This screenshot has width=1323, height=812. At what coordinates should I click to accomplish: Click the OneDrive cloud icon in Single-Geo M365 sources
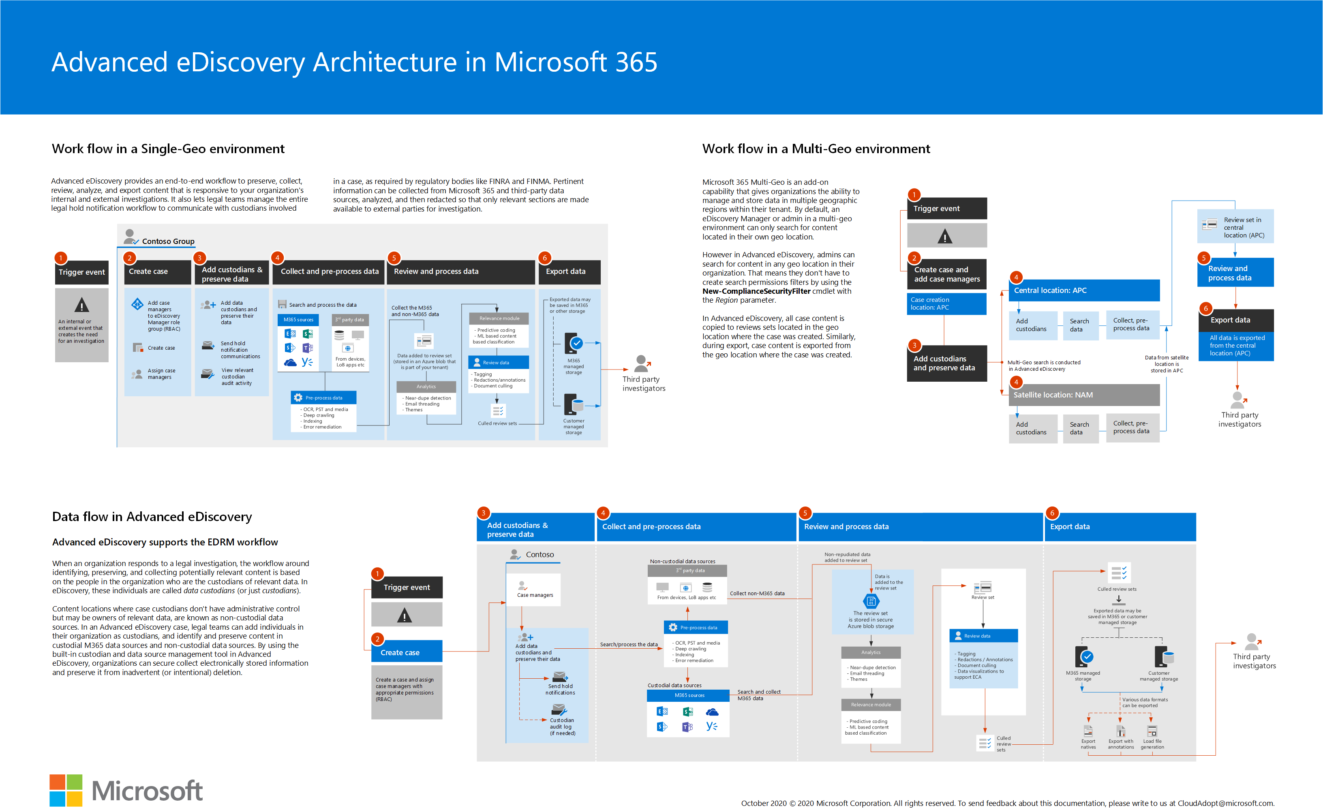(x=290, y=363)
